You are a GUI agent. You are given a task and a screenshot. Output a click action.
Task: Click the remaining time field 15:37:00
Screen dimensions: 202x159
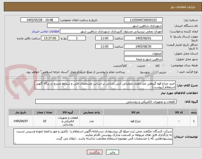tap(50, 38)
